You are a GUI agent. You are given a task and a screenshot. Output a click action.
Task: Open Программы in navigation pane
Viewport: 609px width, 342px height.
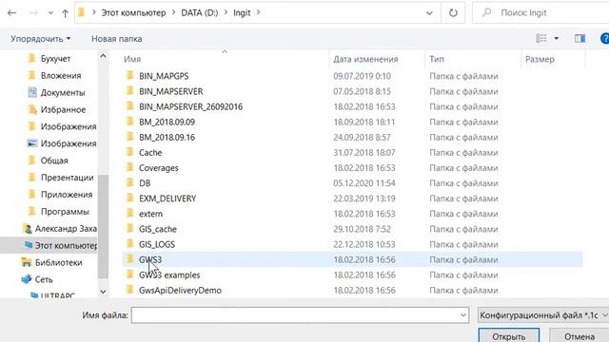click(65, 212)
